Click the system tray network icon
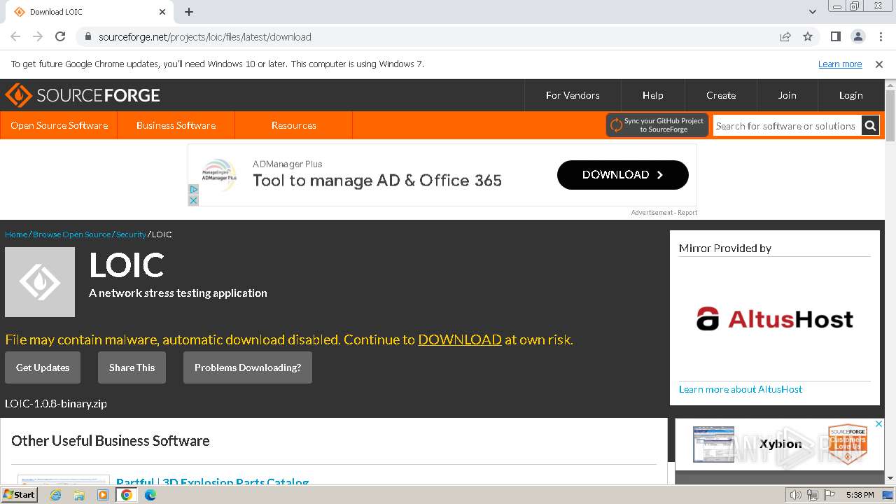Viewport: 896px width, 504px height. point(813,495)
